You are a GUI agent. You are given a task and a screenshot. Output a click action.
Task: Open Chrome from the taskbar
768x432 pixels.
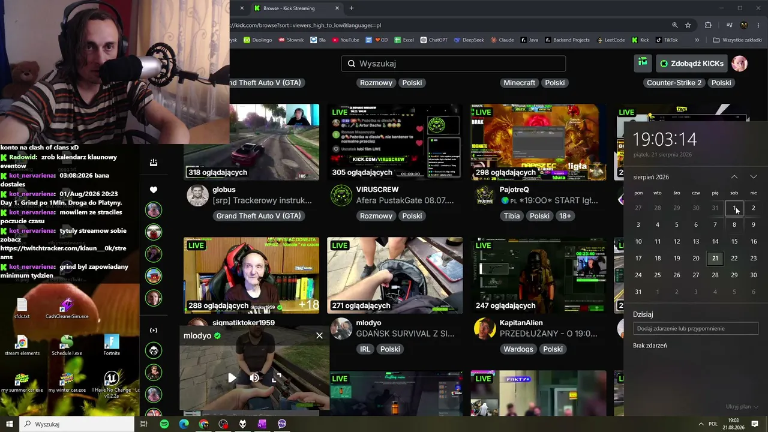(204, 424)
